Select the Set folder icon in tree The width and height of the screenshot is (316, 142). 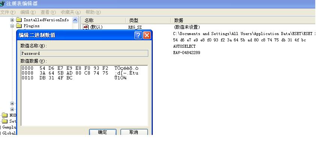(x=4, y=121)
